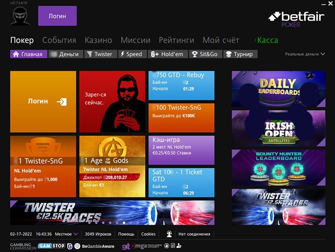Image resolution: width=335 pixels, height=252 pixels.
Task: Go to the Казино section
Action: click(98, 40)
